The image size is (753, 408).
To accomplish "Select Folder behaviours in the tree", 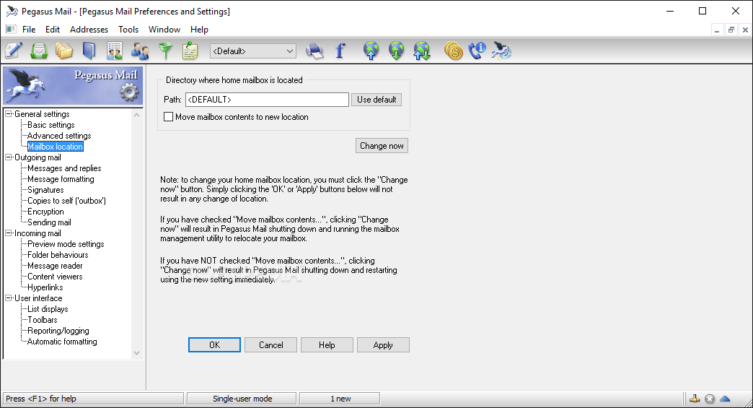I will coord(58,255).
